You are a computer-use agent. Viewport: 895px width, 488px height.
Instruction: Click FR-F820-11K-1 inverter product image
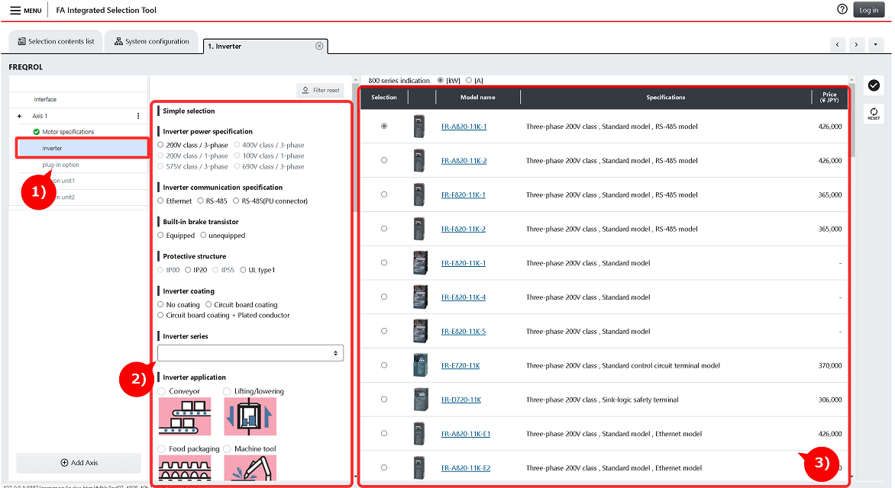(x=419, y=195)
